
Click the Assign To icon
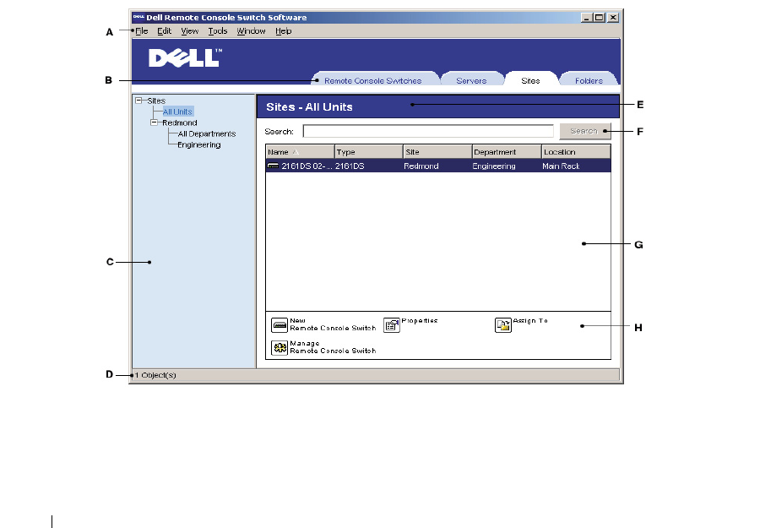(503, 325)
